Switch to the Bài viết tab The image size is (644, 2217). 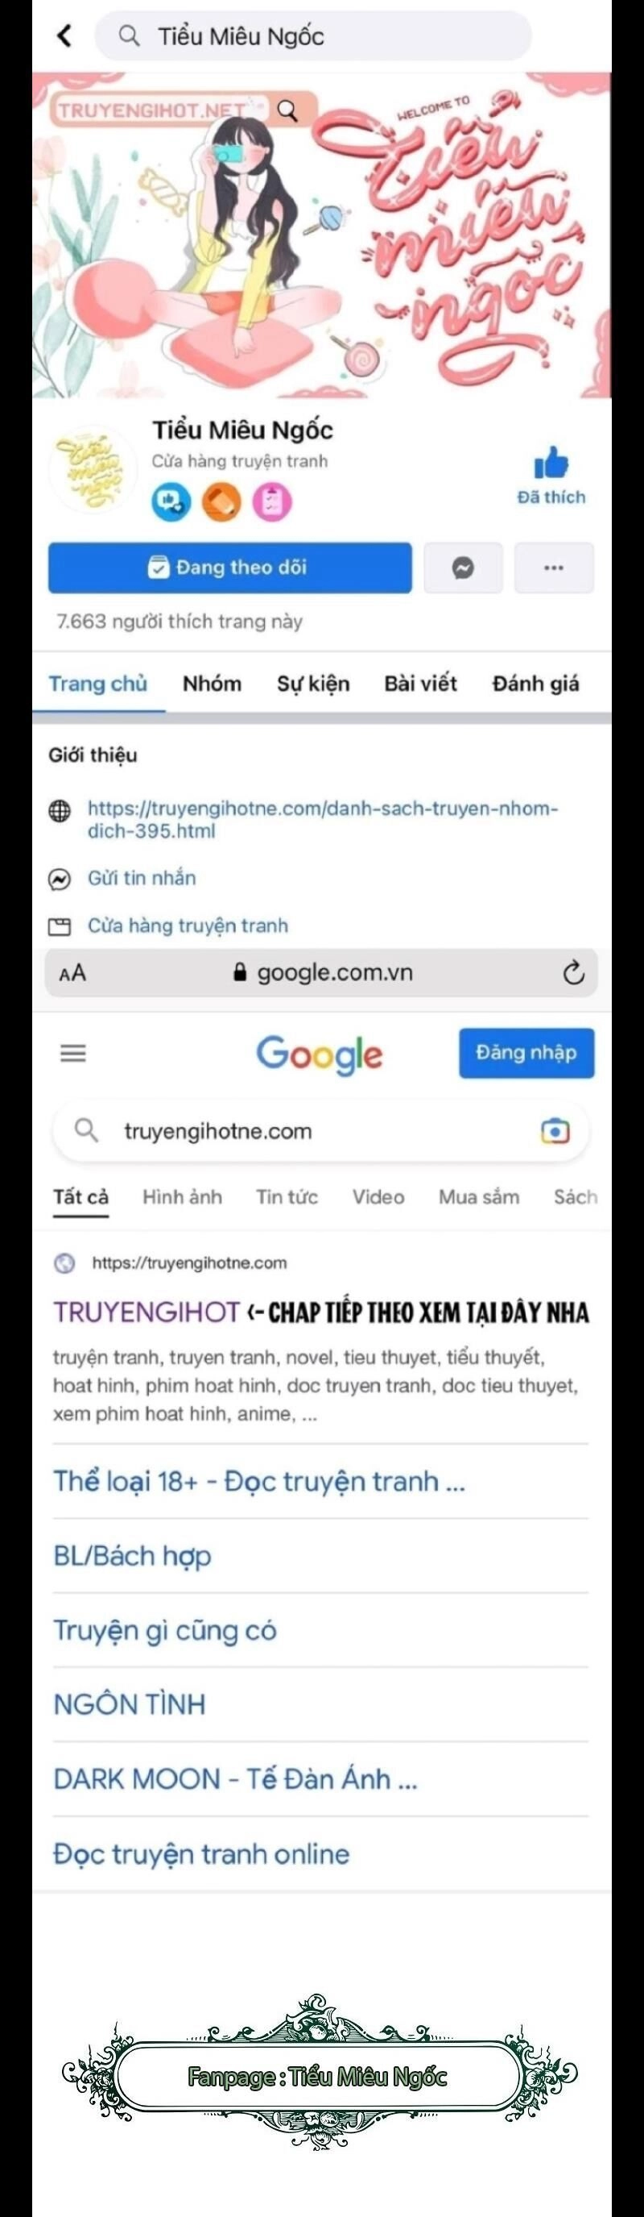pos(420,684)
